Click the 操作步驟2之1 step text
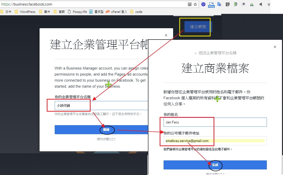The height and width of the screenshot is (175, 283). [106, 139]
